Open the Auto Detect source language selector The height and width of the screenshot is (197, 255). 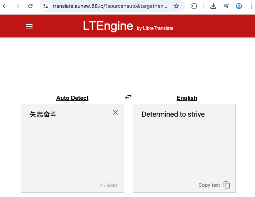(72, 98)
